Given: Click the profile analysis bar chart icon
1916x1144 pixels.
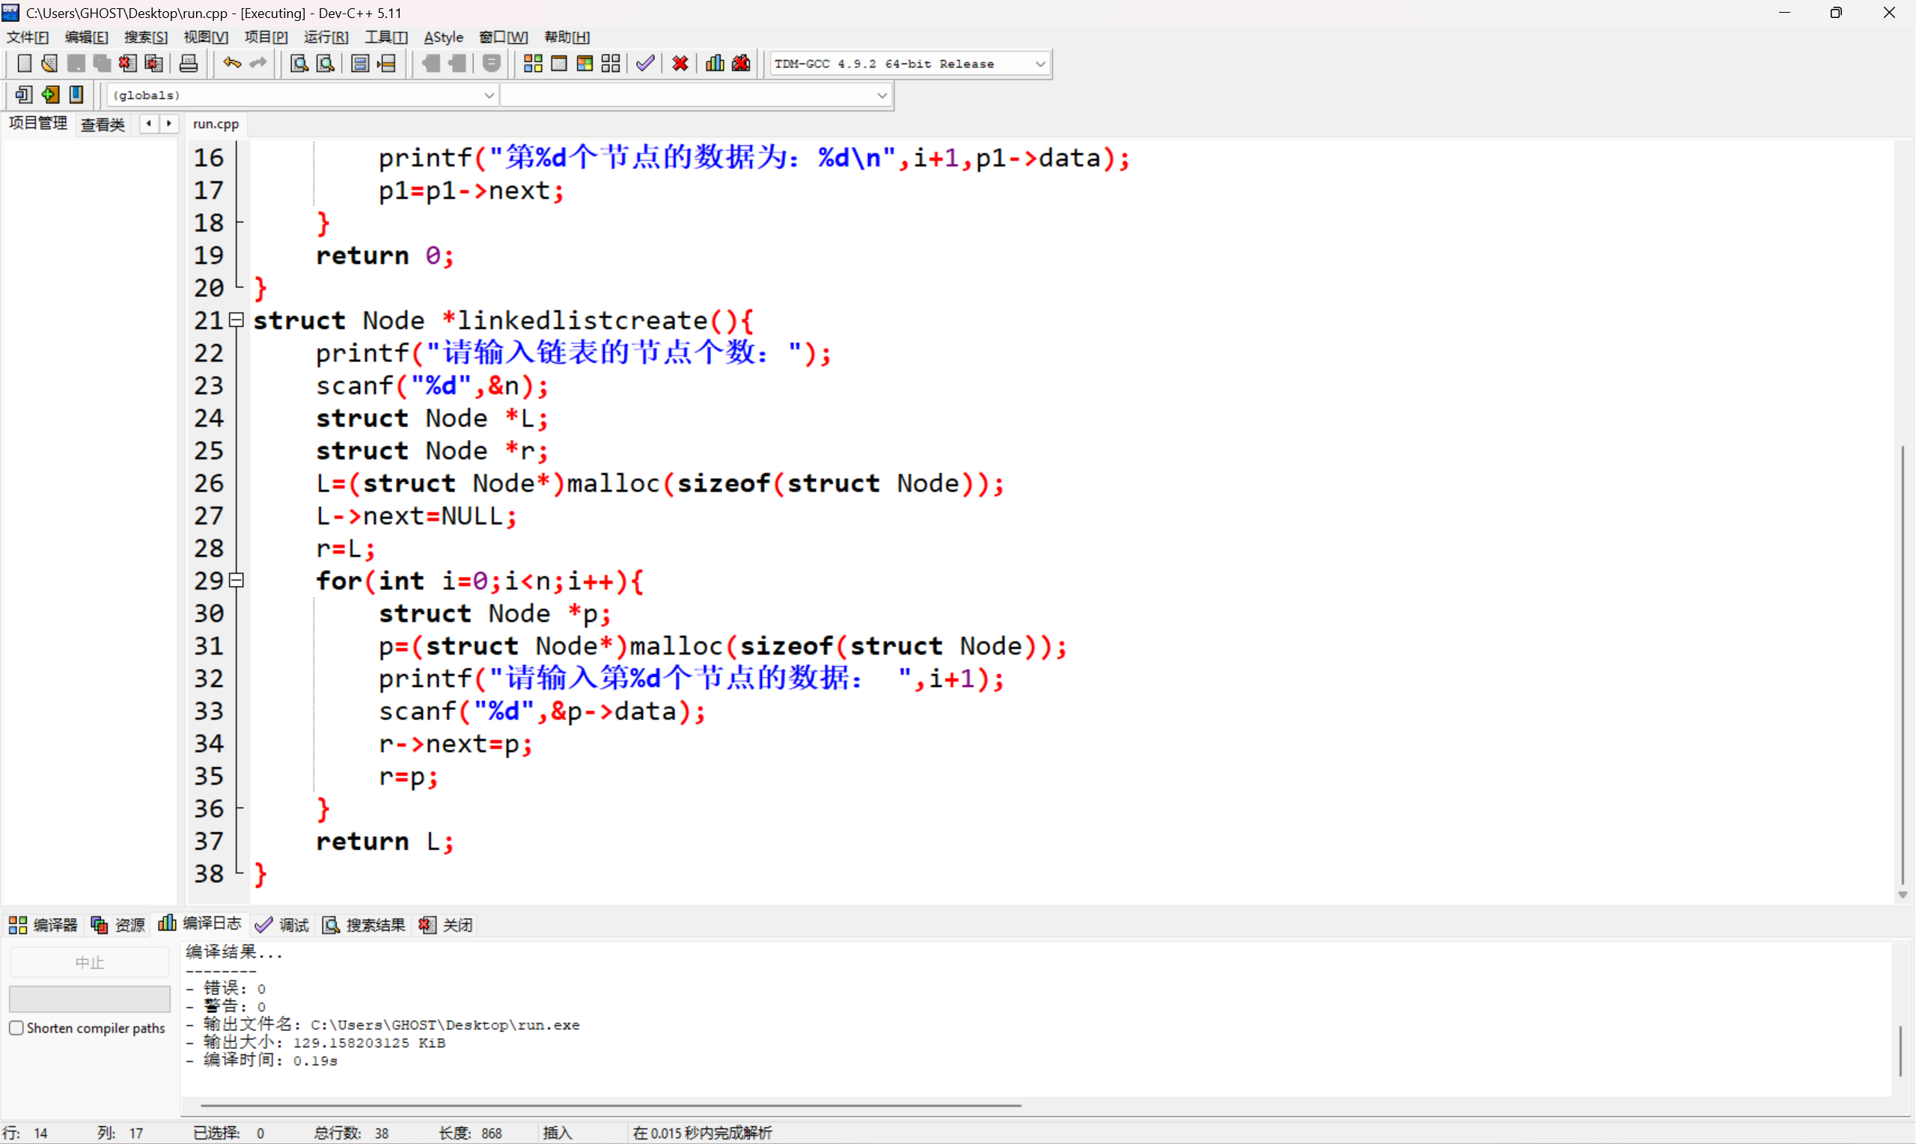Looking at the screenshot, I should 715,63.
